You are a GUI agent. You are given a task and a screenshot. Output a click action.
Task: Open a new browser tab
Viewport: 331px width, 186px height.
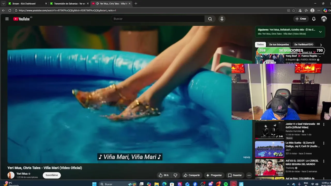tap(136, 4)
